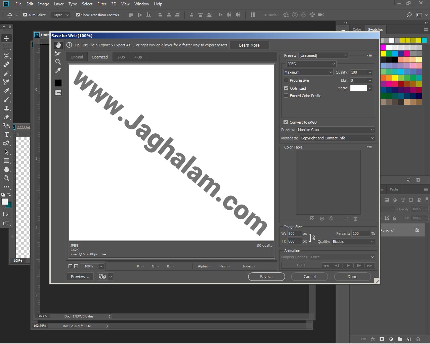
Task: Expand the resample Quality Bicubic dropdown
Action: [x=353, y=242]
